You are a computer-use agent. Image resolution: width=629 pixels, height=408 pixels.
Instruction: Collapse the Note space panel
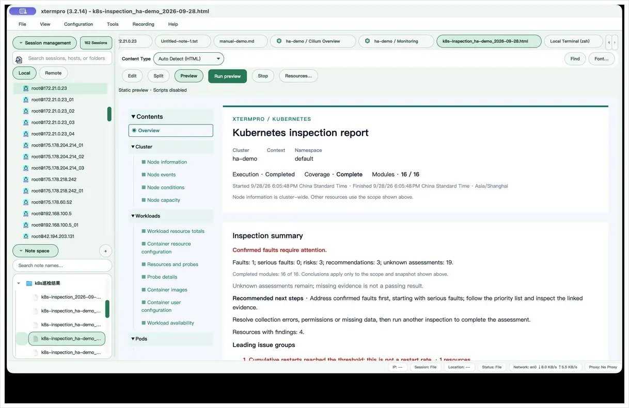(x=36, y=251)
